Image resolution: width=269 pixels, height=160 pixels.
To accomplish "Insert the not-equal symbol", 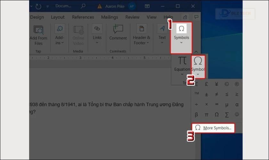I will 216,94.
